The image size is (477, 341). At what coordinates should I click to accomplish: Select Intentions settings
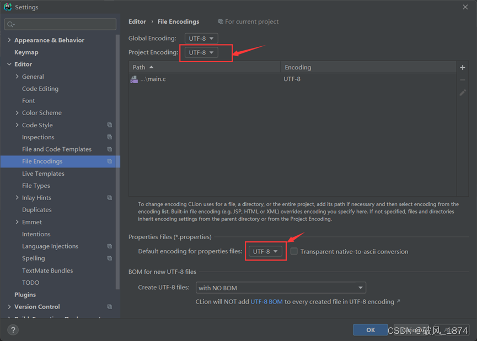pos(36,234)
